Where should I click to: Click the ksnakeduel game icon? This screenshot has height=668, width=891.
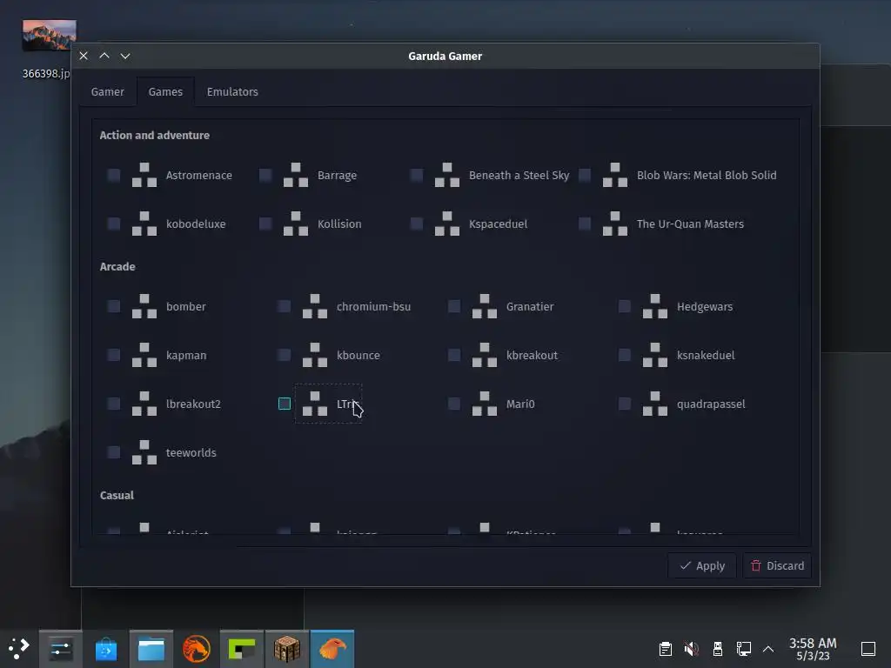pyautogui.click(x=655, y=355)
